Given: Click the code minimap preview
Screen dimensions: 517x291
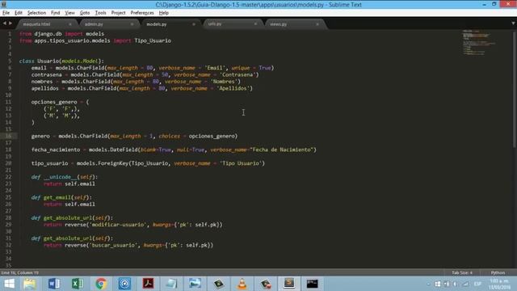Looking at the screenshot, I should click(x=478, y=42).
